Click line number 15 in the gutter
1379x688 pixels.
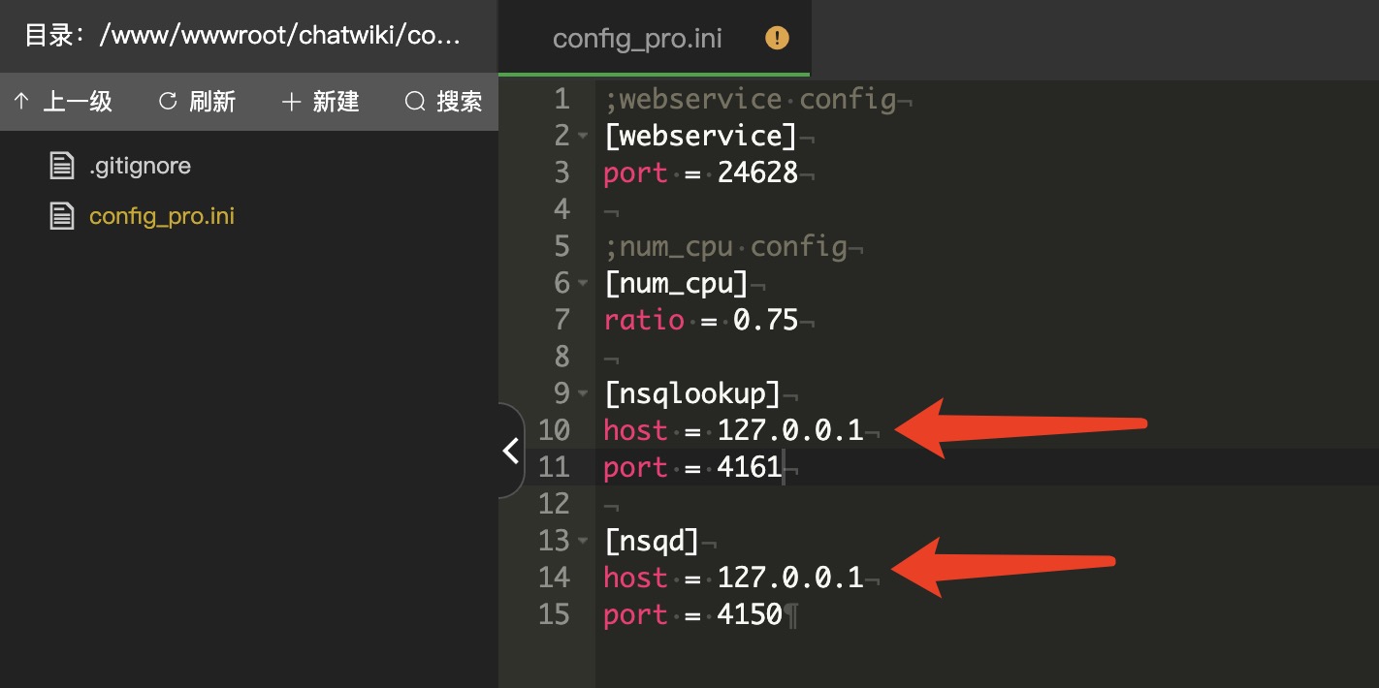pyautogui.click(x=554, y=614)
